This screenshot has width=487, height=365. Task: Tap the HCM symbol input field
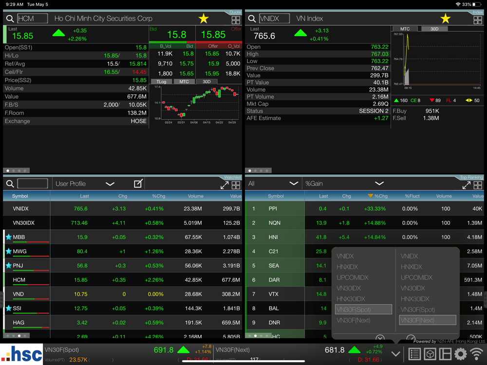coord(32,18)
